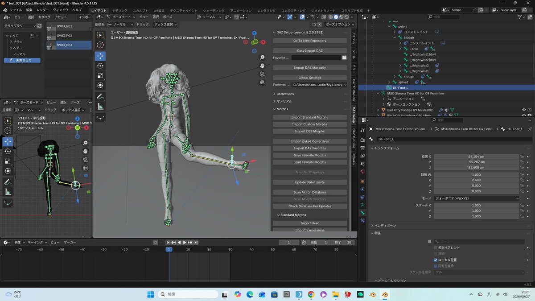Select the Scale tool in main viewport toolbar
The image size is (535, 301).
click(100, 75)
